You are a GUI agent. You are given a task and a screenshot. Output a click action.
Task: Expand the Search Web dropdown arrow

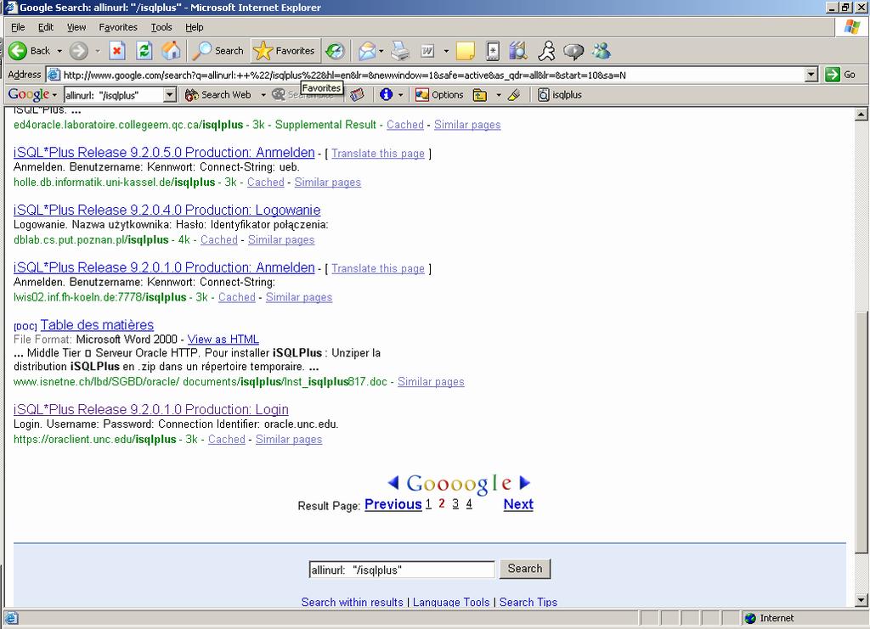(263, 95)
